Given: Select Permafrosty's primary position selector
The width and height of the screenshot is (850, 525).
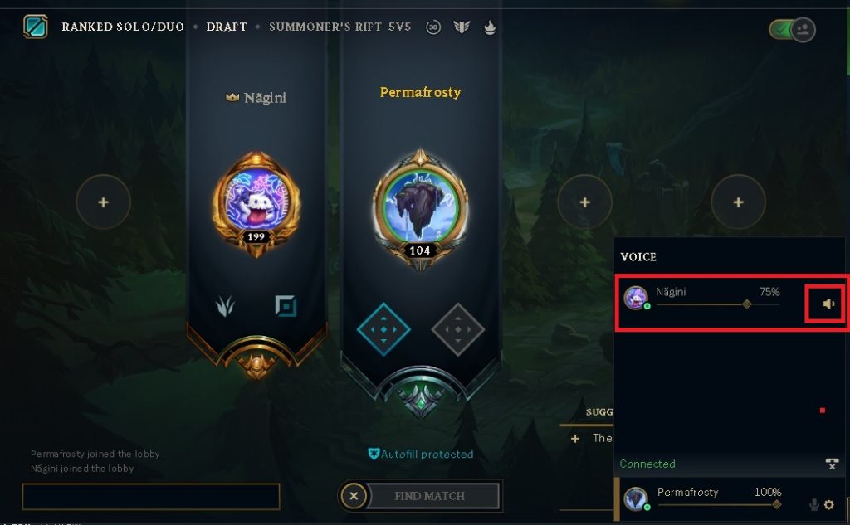Looking at the screenshot, I should 383,329.
